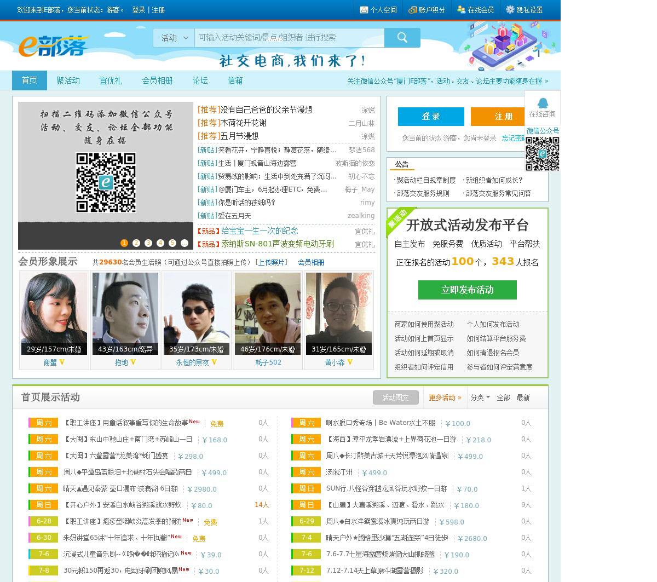Click the 微信公众号 QR code on right
Image resolution: width=657 pixels, height=582 pixels.
pos(542,153)
